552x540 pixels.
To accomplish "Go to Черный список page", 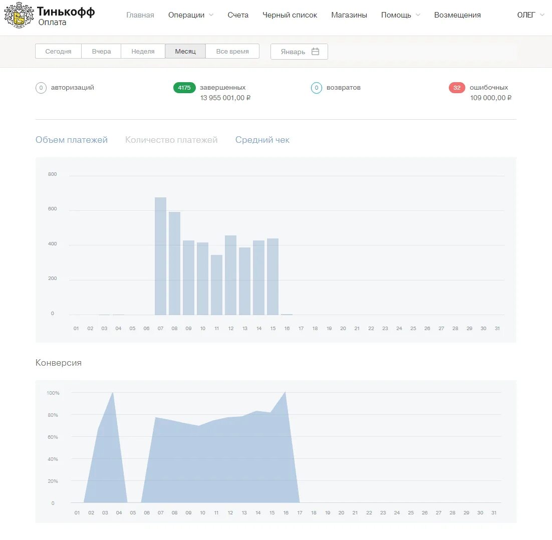I will (x=290, y=15).
